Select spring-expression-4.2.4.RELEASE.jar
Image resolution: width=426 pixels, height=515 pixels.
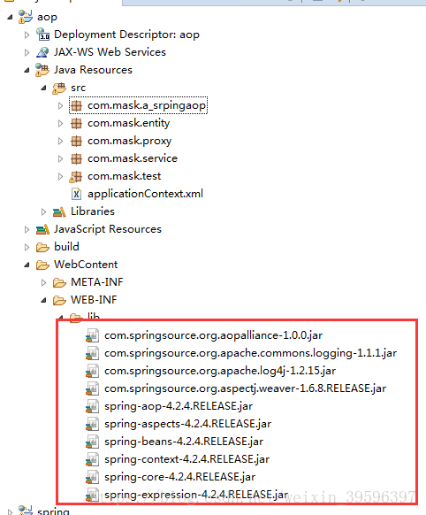(196, 495)
